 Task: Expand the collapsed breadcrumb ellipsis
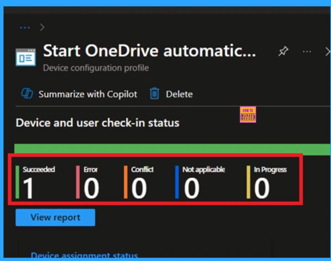[25, 28]
